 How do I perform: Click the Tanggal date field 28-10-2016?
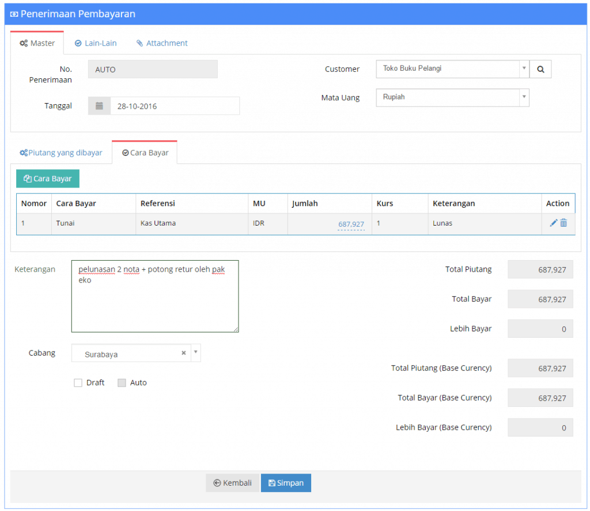(175, 106)
